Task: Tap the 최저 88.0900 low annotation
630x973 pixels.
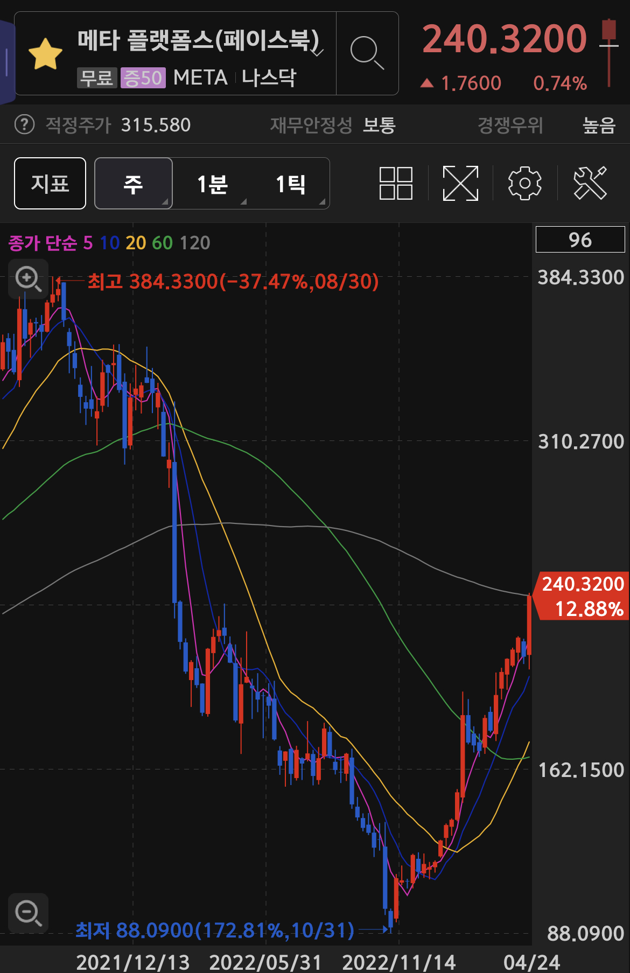Action: click(x=215, y=930)
